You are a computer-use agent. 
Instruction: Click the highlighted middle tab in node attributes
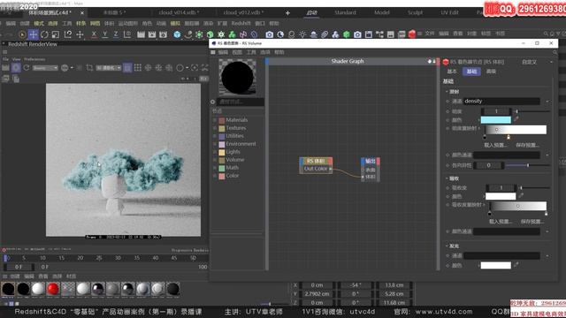click(471, 72)
